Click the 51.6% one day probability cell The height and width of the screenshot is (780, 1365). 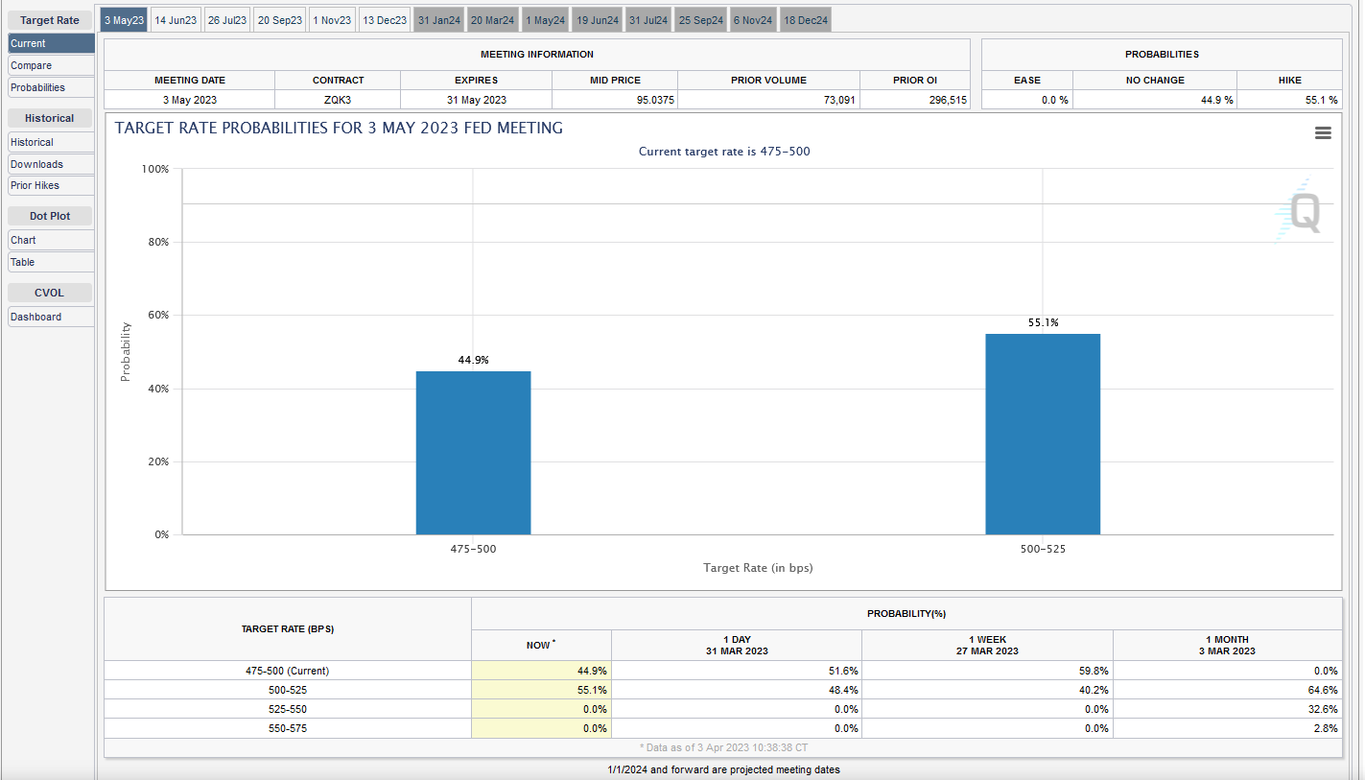737,671
